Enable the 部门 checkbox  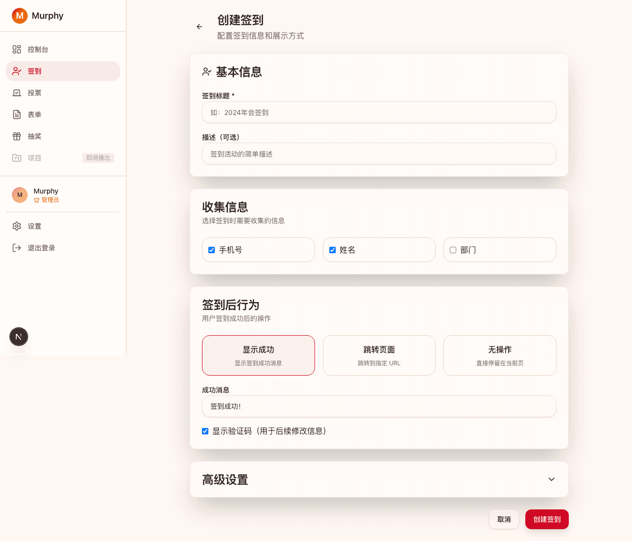point(453,250)
